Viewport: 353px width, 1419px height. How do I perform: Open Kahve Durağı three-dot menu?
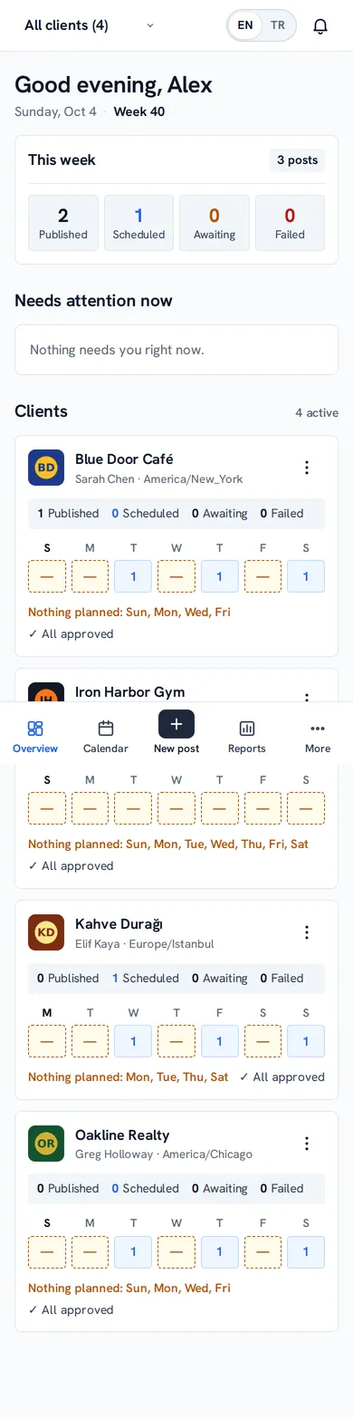pyautogui.click(x=307, y=932)
